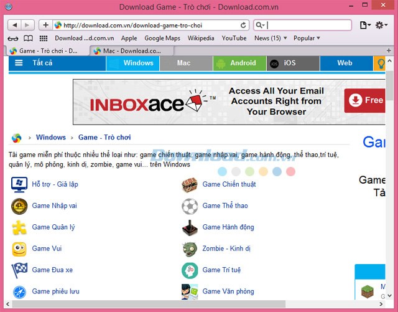Open the Game Quản lý link
This screenshot has width=398, height=312.
[x=53, y=227]
